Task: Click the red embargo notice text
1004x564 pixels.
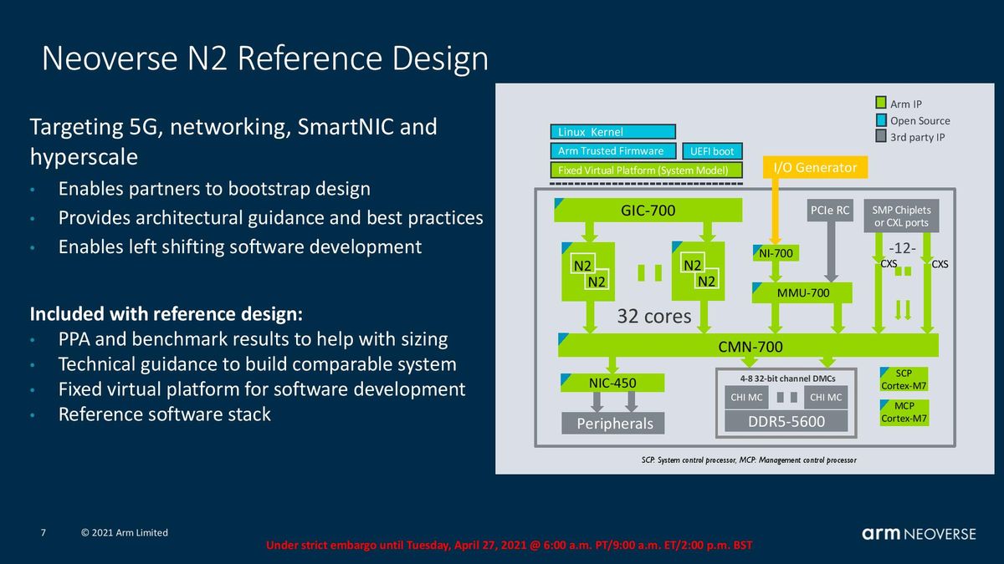Action: tap(510, 546)
